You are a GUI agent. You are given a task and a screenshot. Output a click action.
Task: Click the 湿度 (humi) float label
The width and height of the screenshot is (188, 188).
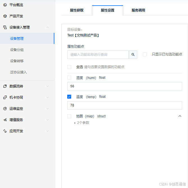click(91, 78)
